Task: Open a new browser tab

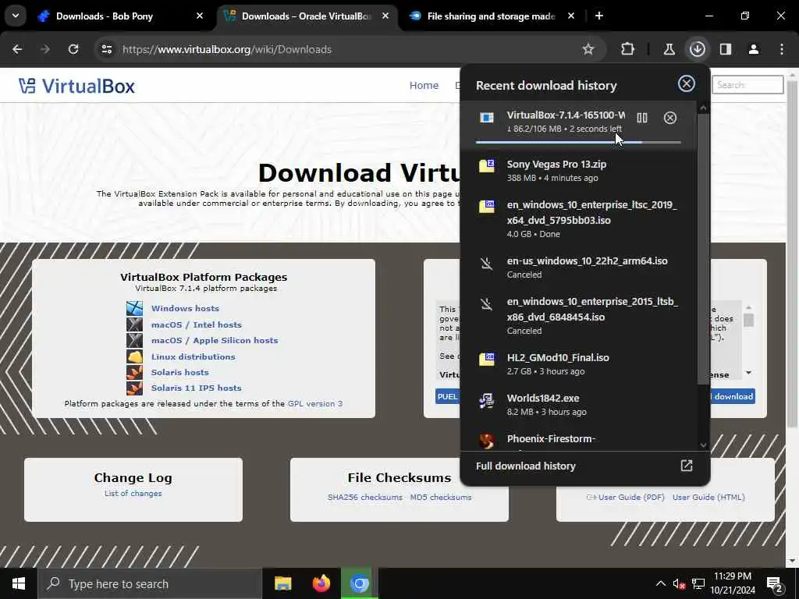Action: click(599, 16)
